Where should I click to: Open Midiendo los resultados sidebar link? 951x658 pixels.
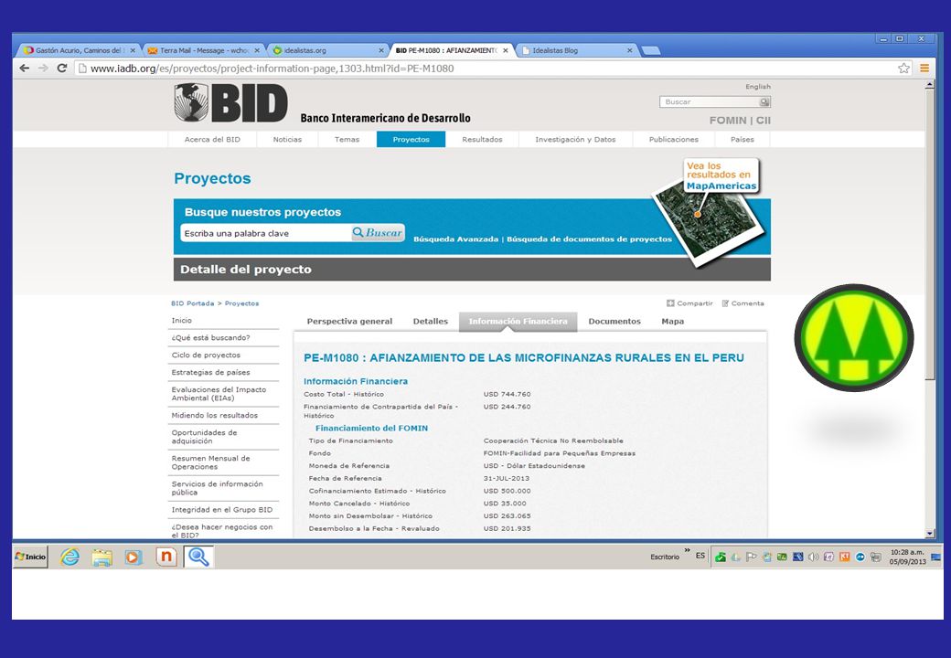click(x=215, y=416)
